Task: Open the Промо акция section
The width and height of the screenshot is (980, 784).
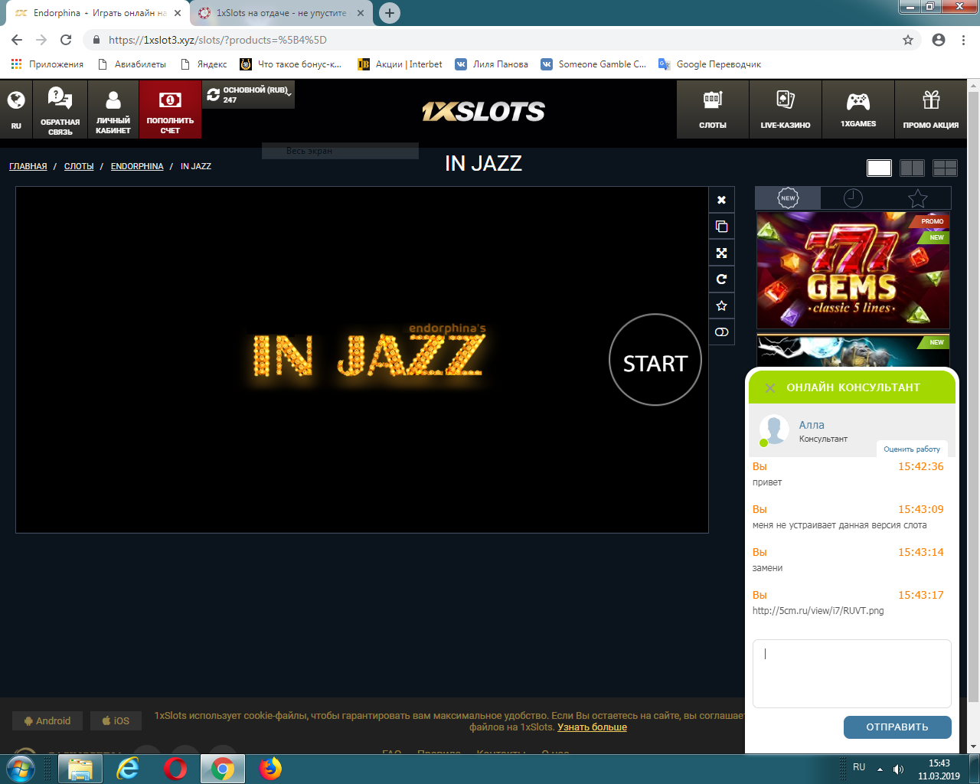Action: [x=931, y=109]
